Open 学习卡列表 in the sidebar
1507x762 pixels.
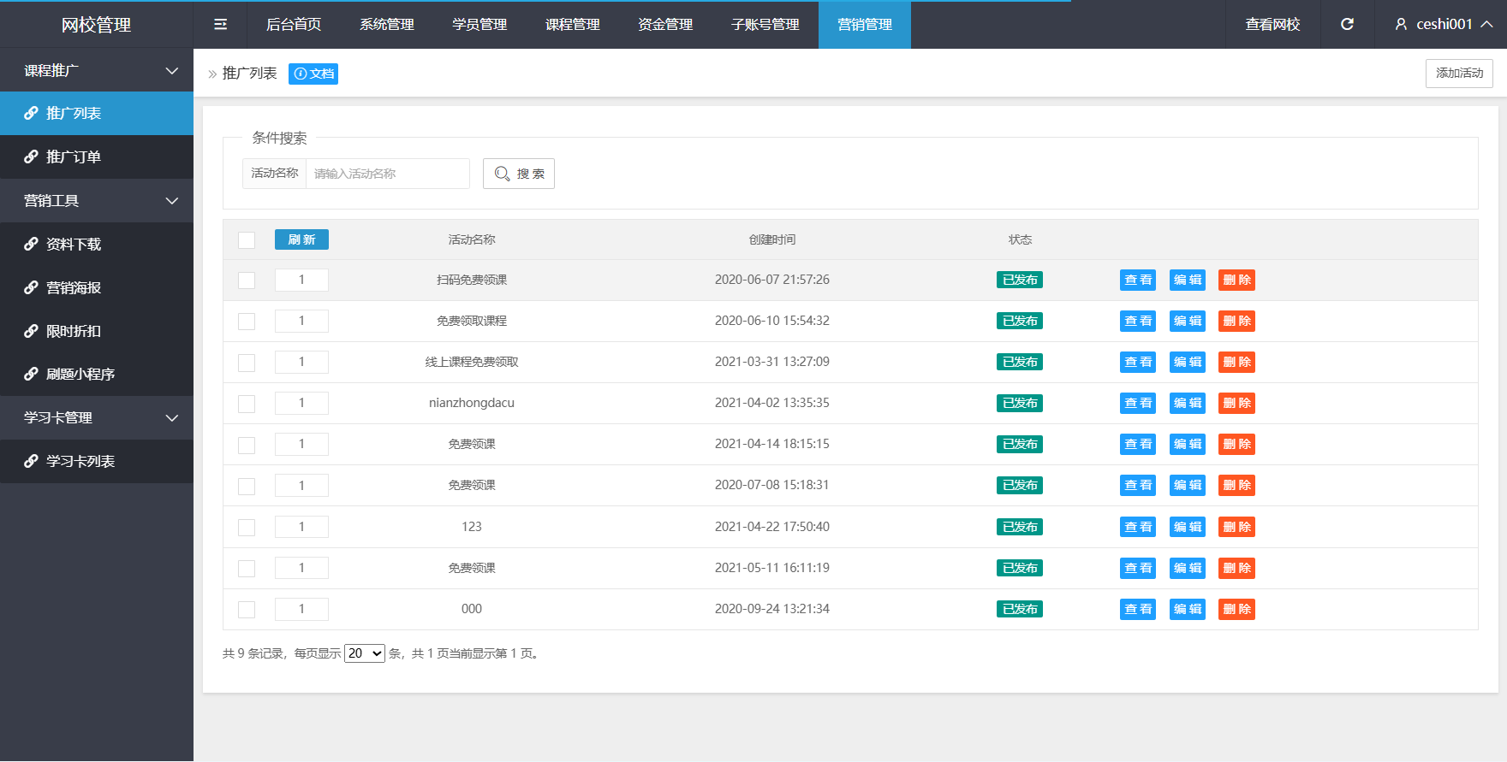(97, 461)
